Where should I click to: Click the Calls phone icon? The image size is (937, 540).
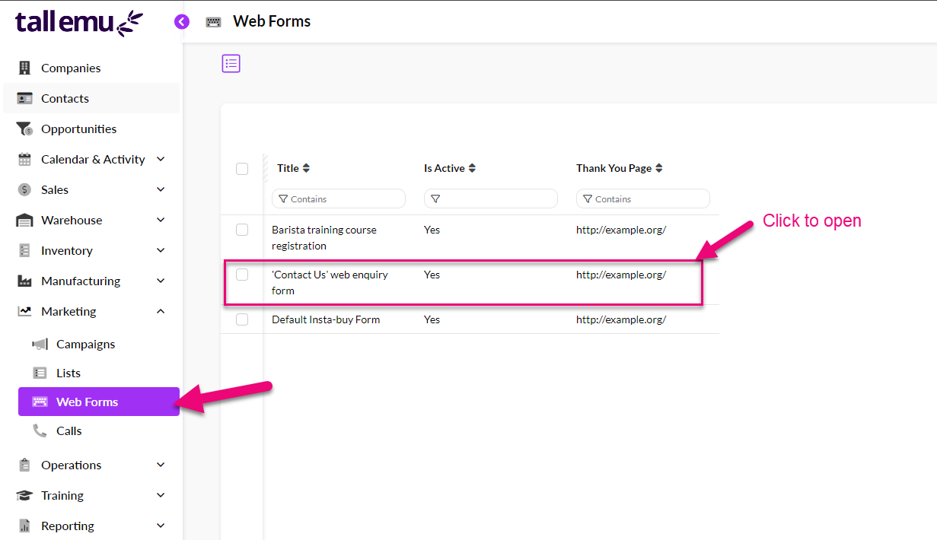pos(40,431)
